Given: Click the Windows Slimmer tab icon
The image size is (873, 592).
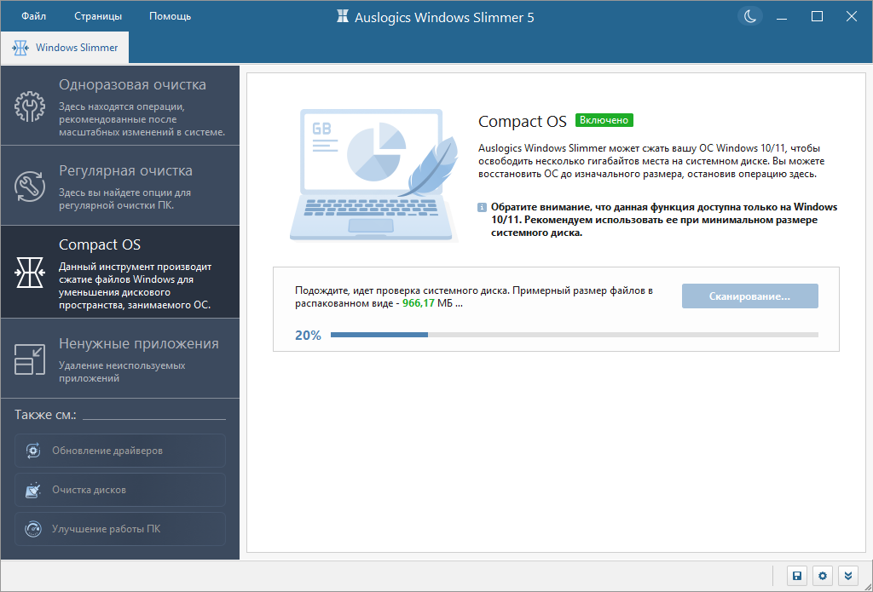Looking at the screenshot, I should click(20, 48).
